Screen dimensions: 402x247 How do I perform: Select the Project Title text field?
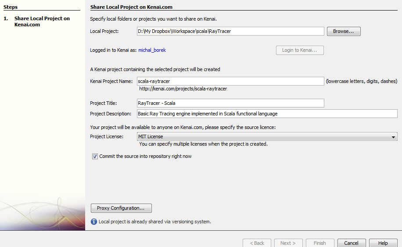[x=230, y=103]
